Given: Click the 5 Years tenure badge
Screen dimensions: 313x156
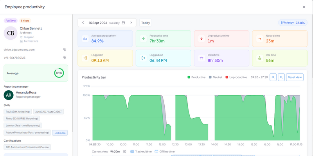Looking at the screenshot, I should coord(25,21).
